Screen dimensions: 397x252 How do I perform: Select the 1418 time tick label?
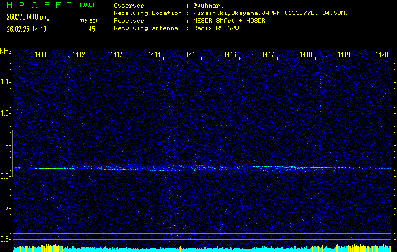click(306, 55)
